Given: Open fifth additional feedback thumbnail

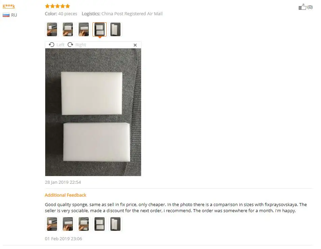Looking at the screenshot, I should [115, 224].
